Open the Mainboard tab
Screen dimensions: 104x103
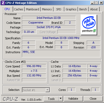click(x=32, y=9)
